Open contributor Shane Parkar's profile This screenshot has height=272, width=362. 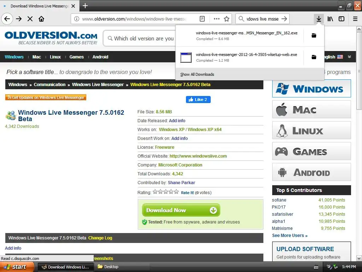[x=181, y=183]
